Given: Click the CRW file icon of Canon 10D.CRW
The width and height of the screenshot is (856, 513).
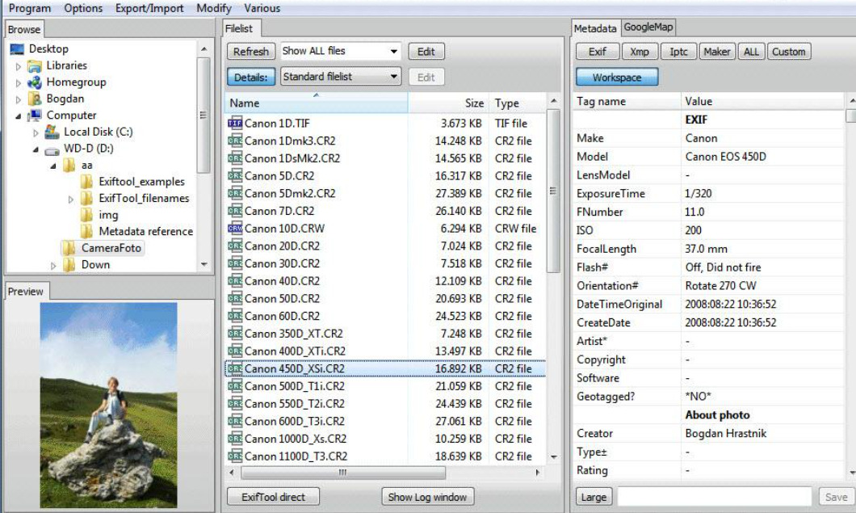Looking at the screenshot, I should click(x=235, y=229).
